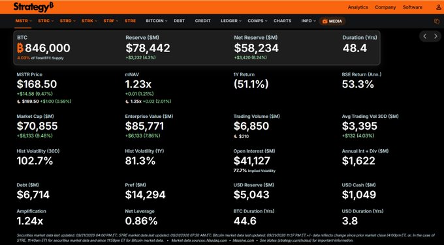444x245 pixels.
Task: Select the Net Leverage value 0.86%
Action: pyautogui.click(x=141, y=221)
